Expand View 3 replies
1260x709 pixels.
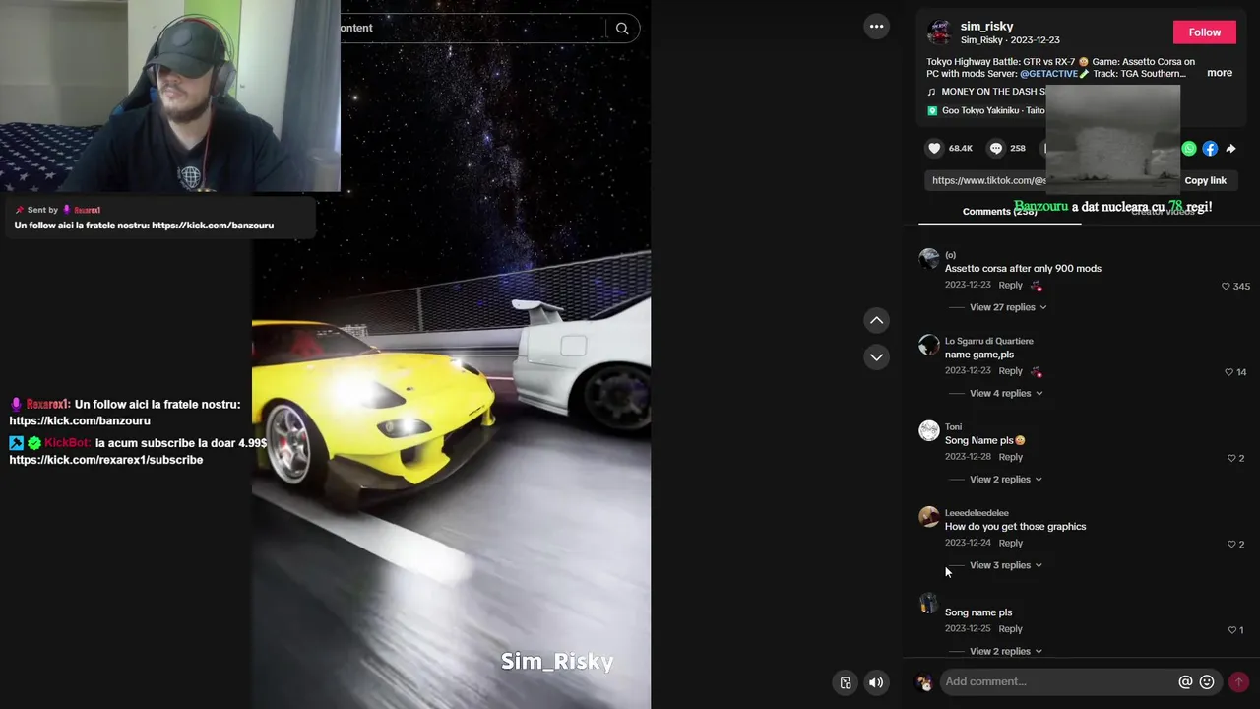point(1006,565)
